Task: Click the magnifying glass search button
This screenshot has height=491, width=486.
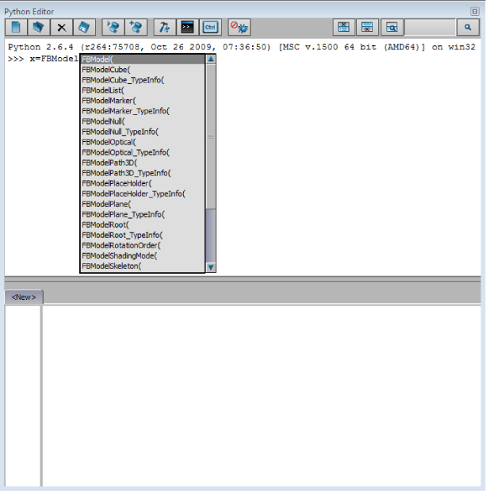Action: point(468,27)
